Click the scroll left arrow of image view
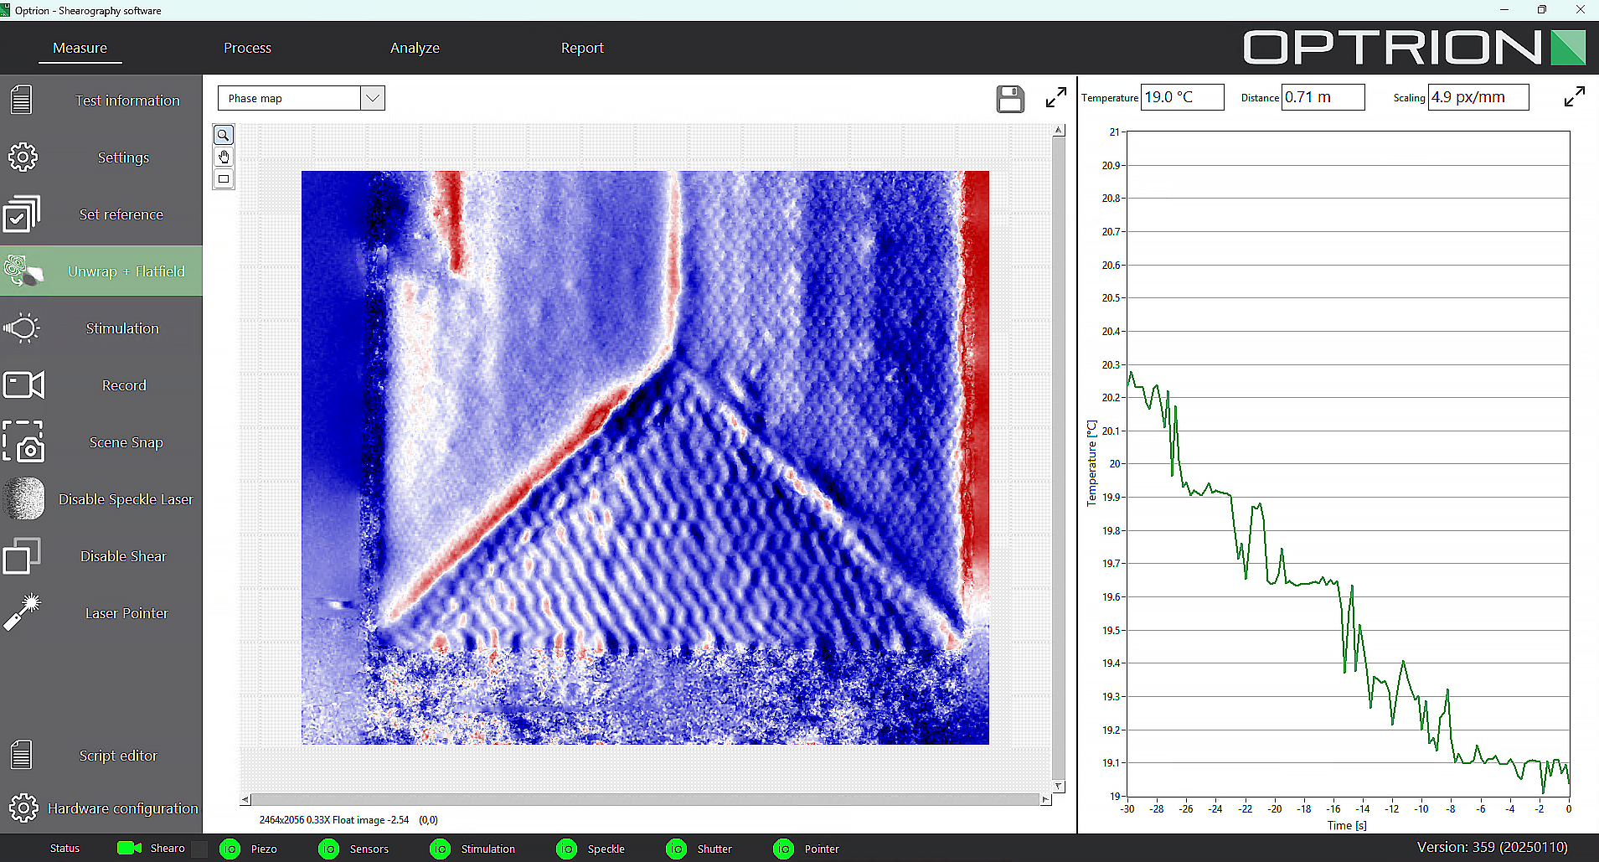This screenshot has width=1599, height=862. point(245,800)
